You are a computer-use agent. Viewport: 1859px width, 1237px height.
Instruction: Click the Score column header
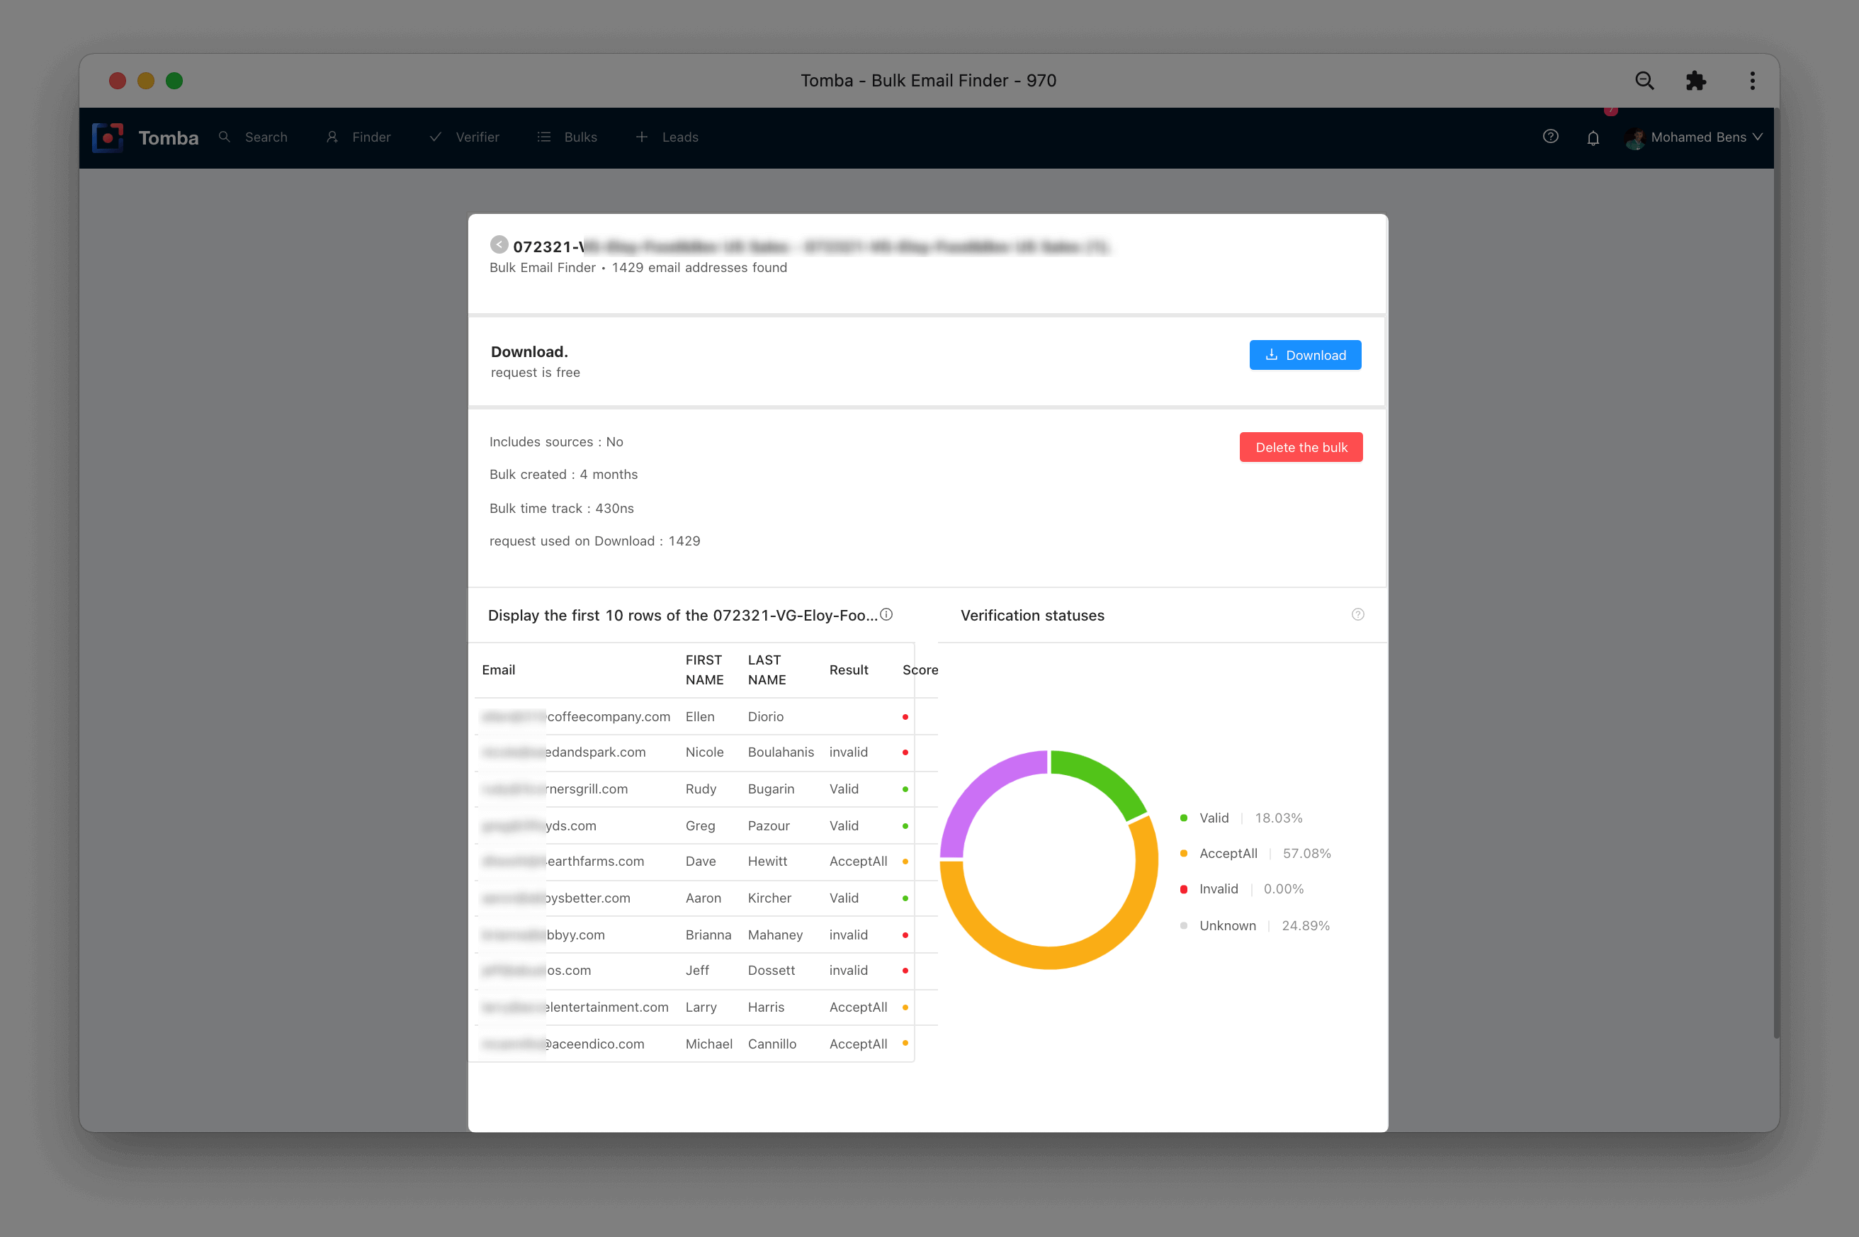[x=920, y=670]
